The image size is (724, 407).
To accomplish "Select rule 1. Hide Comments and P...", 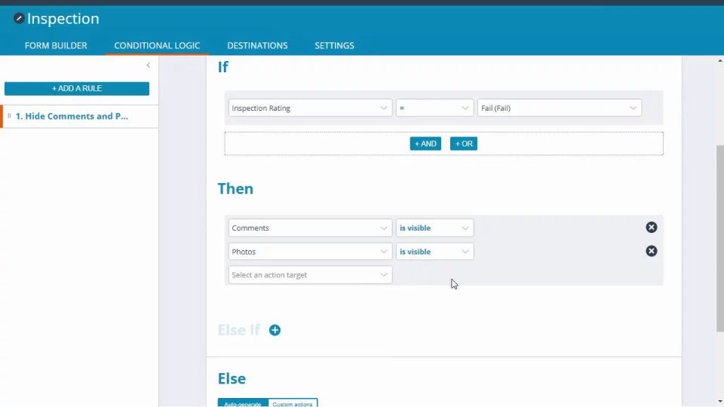I will coord(79,116).
